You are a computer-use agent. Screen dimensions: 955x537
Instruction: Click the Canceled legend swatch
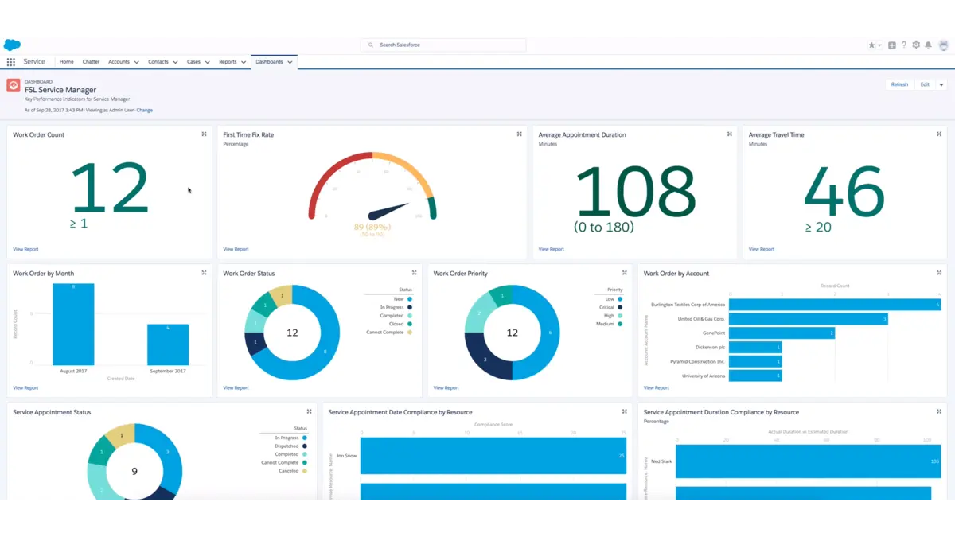[x=305, y=471]
